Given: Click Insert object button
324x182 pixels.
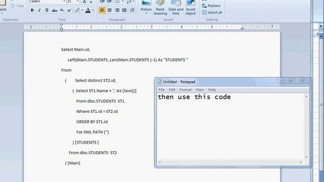Looking at the screenshot, I should [x=190, y=8].
